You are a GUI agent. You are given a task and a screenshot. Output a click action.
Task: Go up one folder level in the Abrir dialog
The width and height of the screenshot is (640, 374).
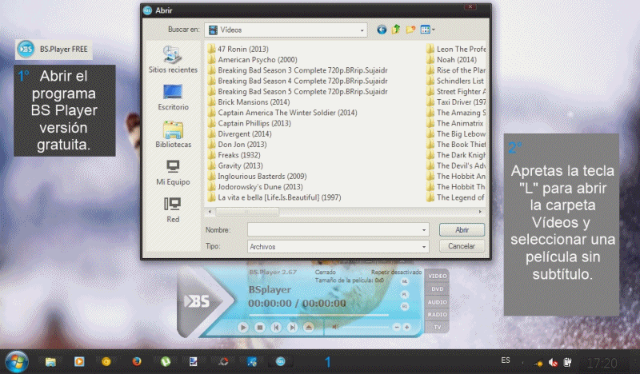396,30
